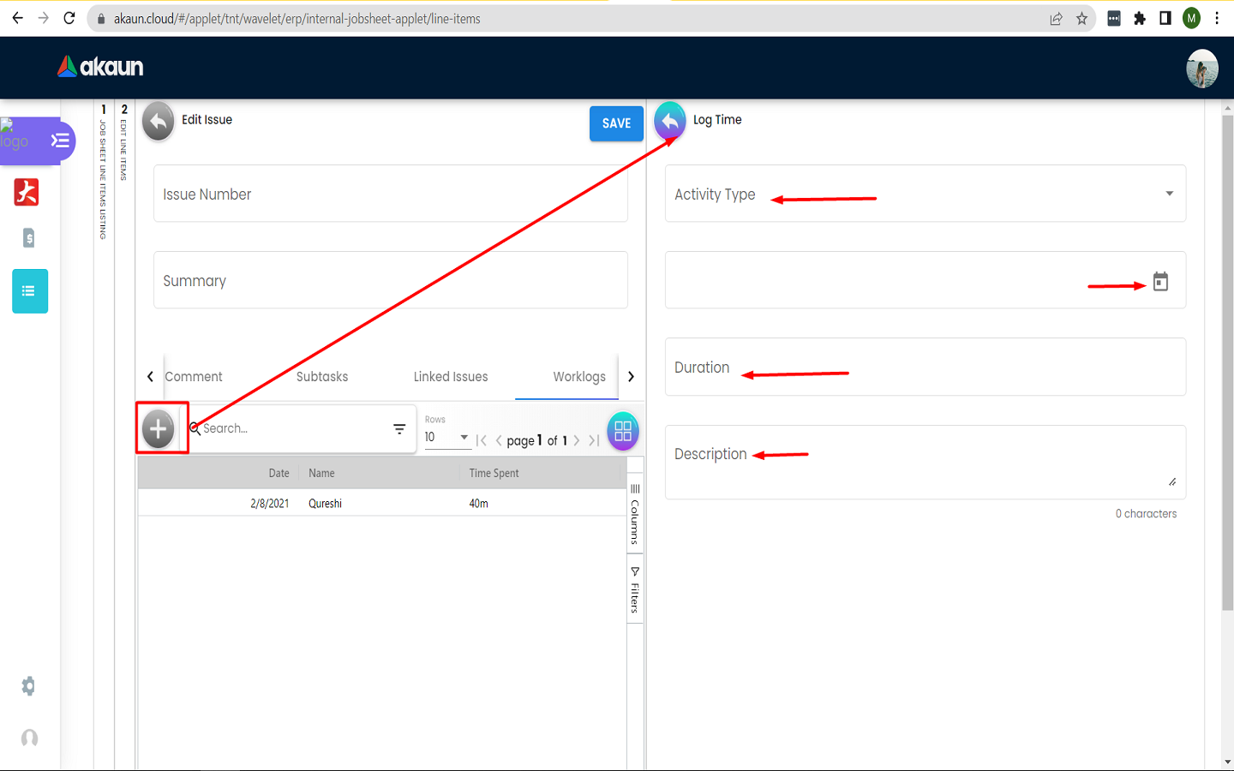Expand the Filters side panel
The image size is (1234, 771).
(635, 589)
